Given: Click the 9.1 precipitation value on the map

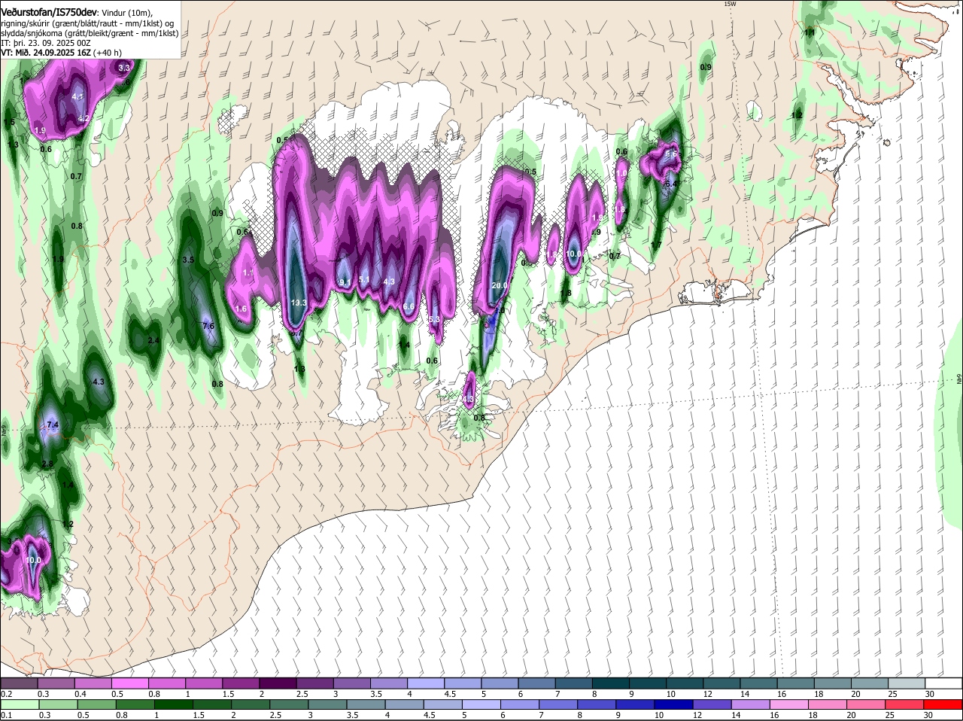Looking at the screenshot, I should 346,282.
